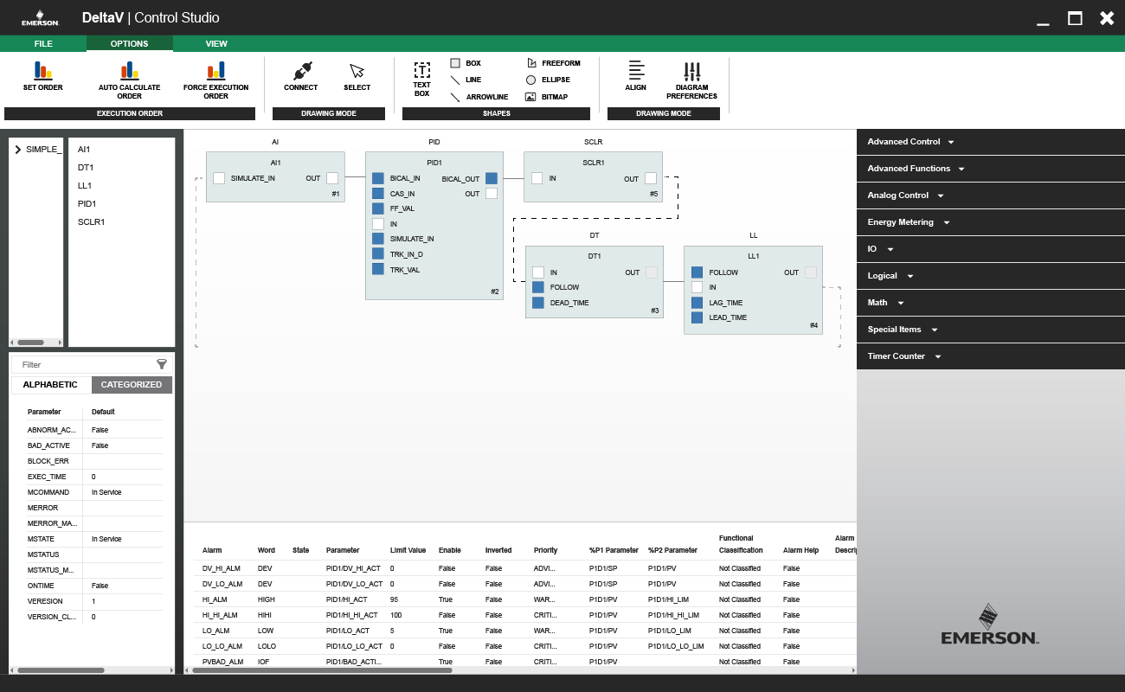This screenshot has width=1125, height=692.
Task: Choose the Line shape tool
Action: 466,80
